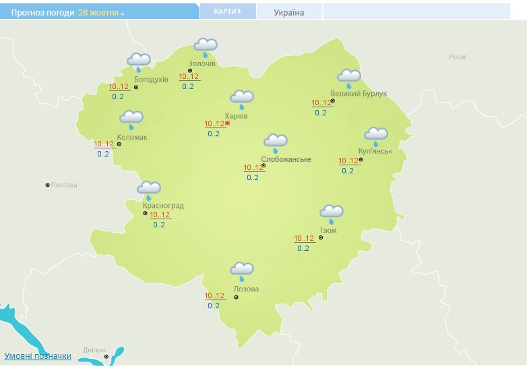Click the rain cloud icon above Куп'янськ

pos(375,137)
